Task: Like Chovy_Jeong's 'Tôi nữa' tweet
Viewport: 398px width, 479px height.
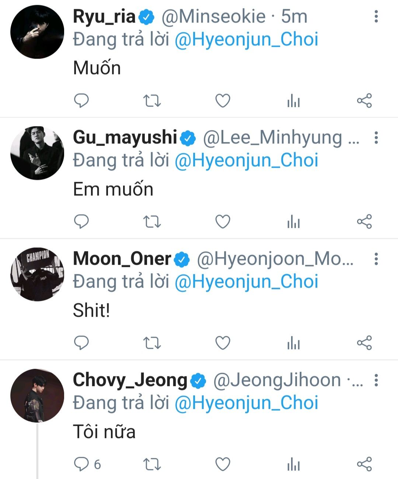Action: tap(223, 464)
